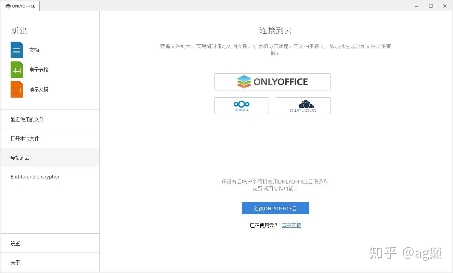Create a new 演示文稿 presentation

point(39,89)
